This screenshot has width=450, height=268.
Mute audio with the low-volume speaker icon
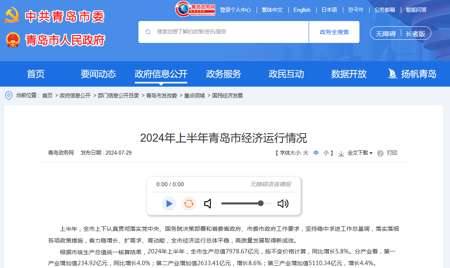[208, 204]
